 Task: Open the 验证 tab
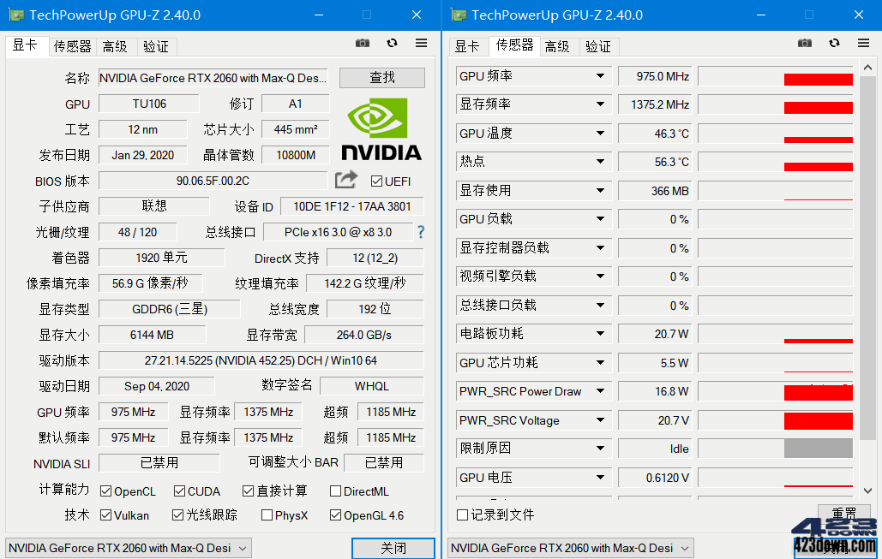156,46
